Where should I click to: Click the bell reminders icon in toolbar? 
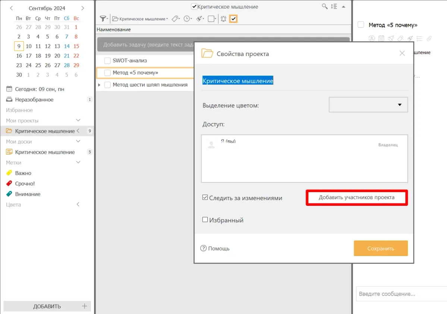tap(223, 19)
